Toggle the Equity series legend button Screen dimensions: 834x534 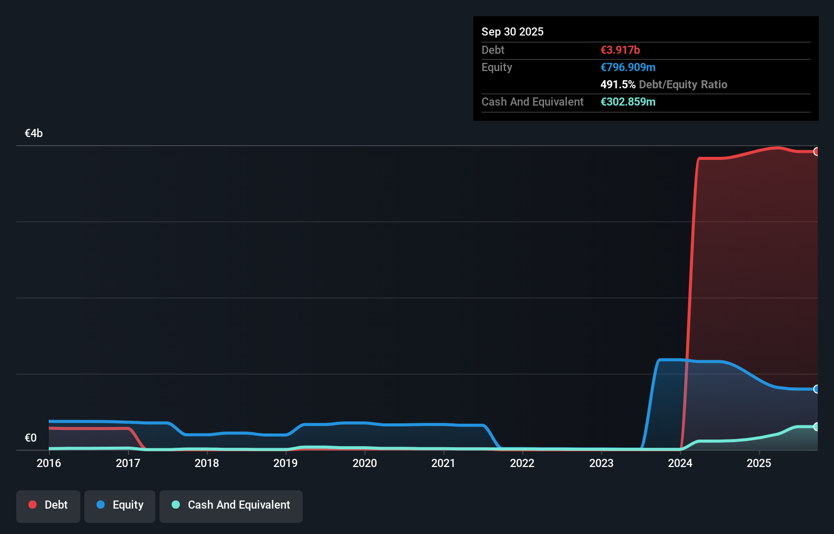[120, 506]
